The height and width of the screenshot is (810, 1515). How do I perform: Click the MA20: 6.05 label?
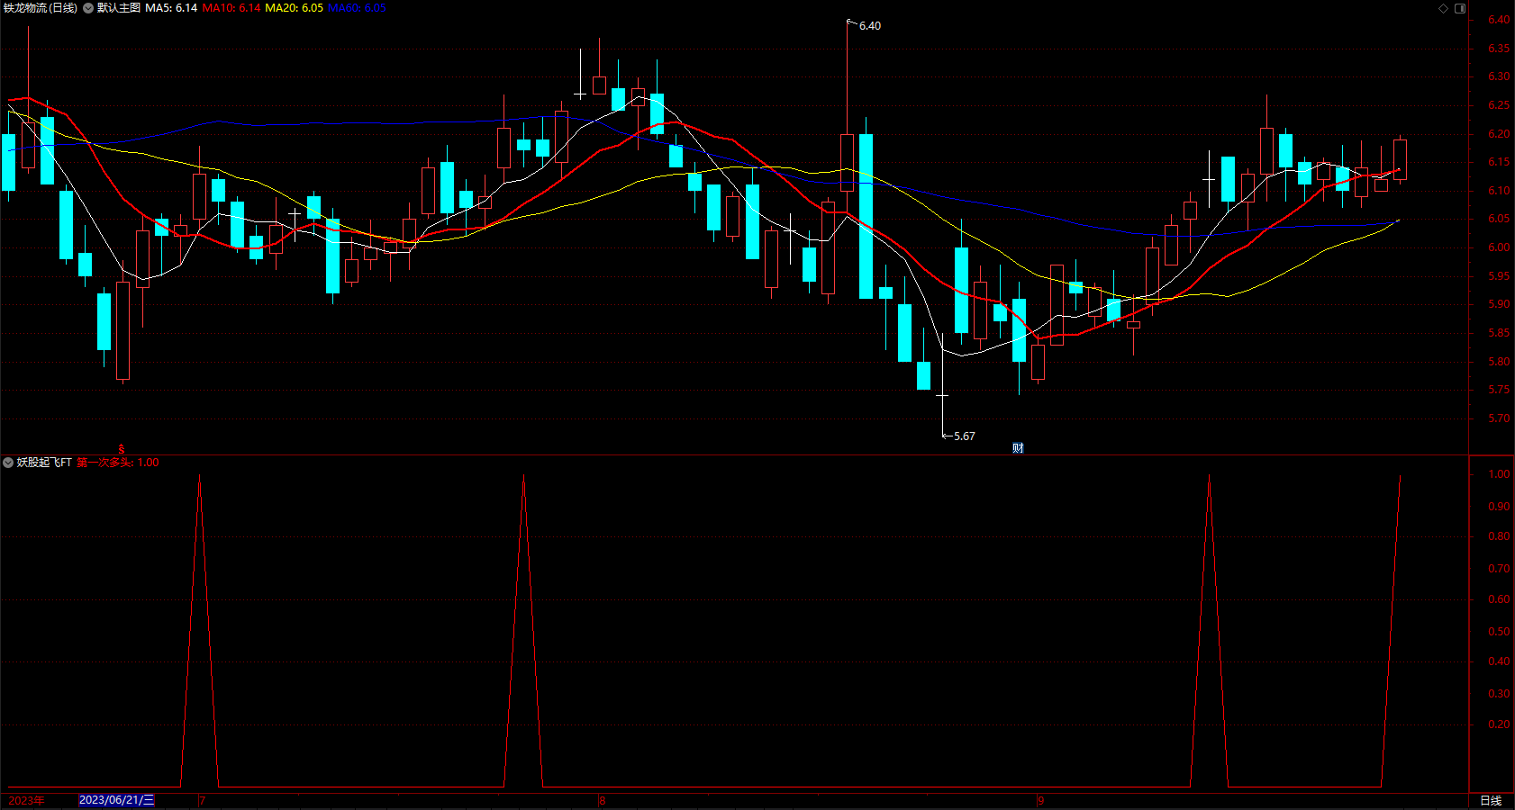click(294, 8)
